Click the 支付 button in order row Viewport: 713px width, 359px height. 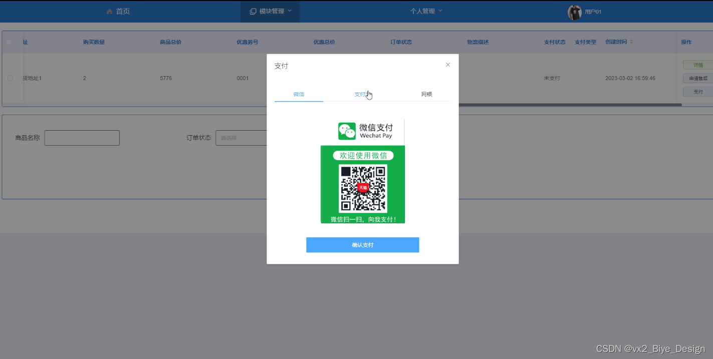[x=698, y=92]
